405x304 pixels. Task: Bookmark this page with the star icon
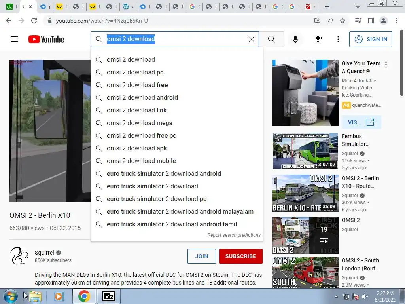[x=343, y=21]
